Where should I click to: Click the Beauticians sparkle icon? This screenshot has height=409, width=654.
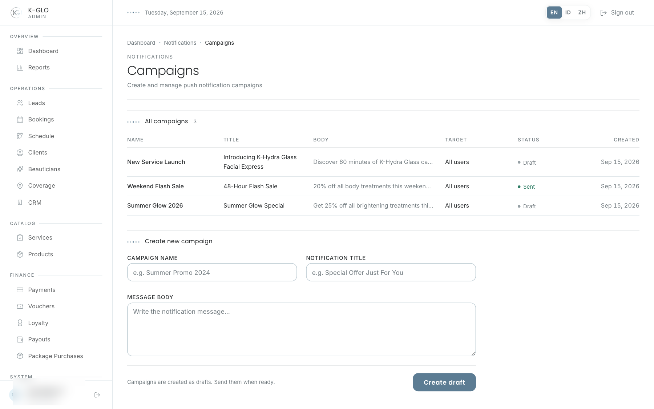[20, 169]
